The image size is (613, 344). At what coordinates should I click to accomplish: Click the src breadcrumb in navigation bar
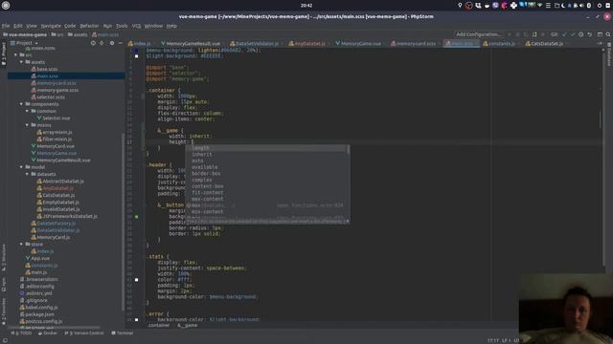click(57, 34)
